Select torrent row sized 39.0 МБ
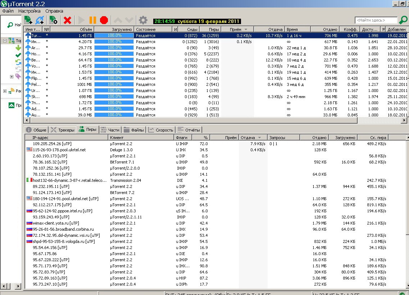 [215, 115]
